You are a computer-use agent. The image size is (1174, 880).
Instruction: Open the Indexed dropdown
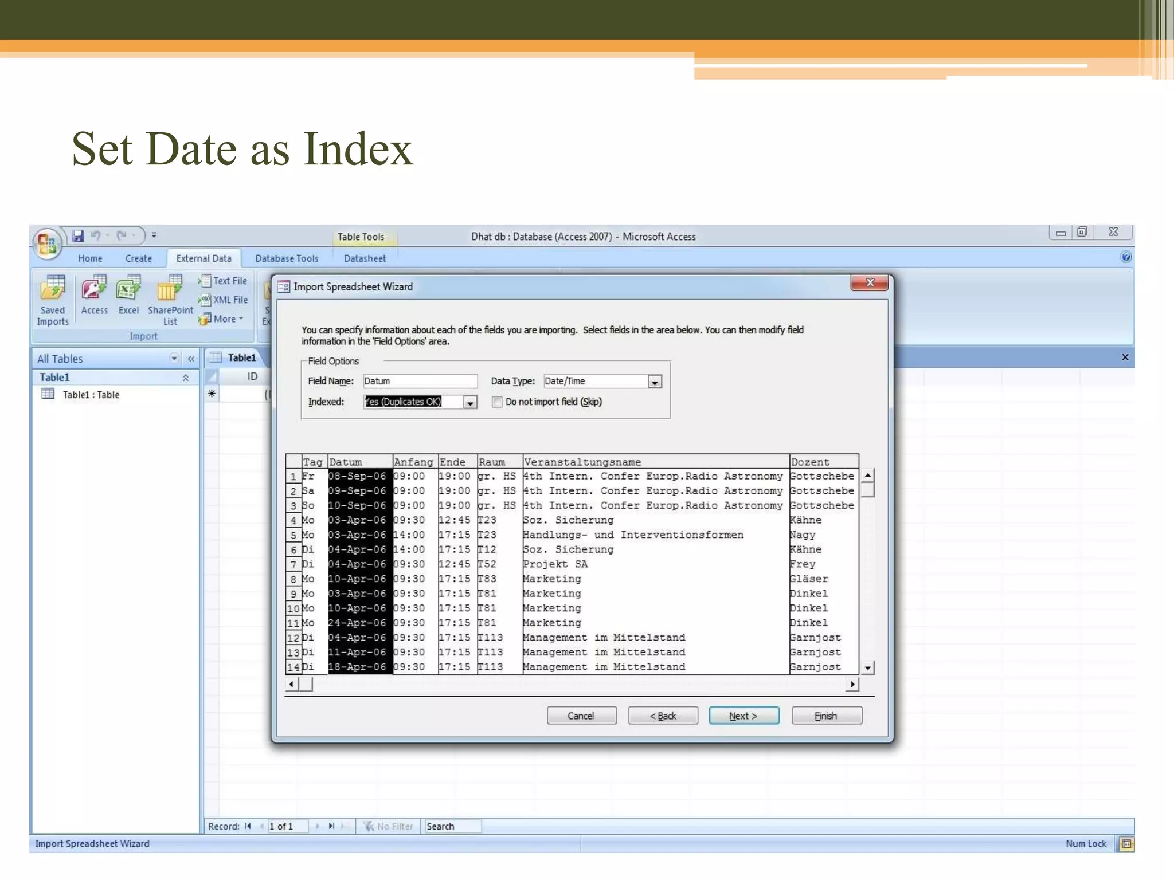click(x=470, y=402)
